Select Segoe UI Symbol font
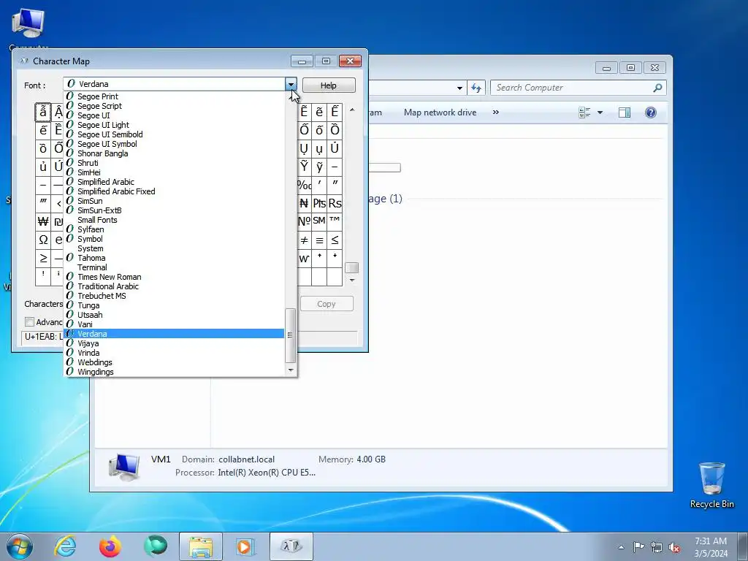 (174, 144)
